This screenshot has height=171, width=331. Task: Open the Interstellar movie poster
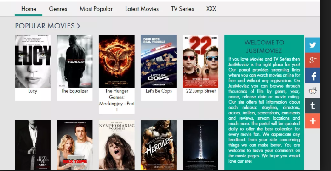pos(200,145)
